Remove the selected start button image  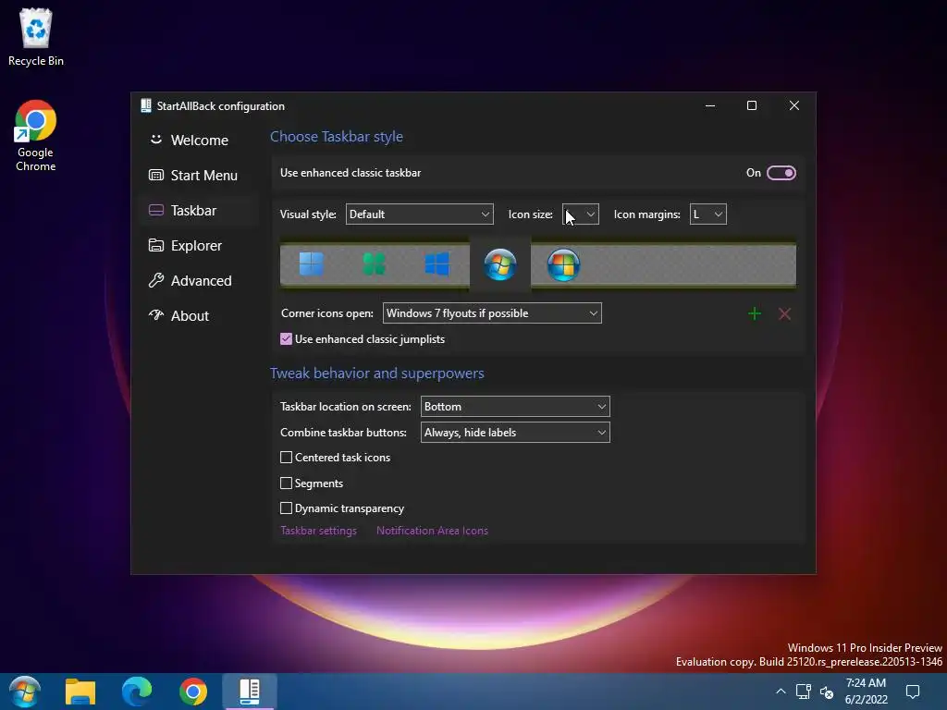[x=784, y=313]
